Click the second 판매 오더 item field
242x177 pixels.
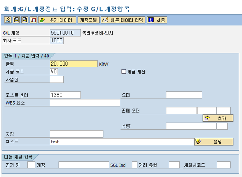207,111
